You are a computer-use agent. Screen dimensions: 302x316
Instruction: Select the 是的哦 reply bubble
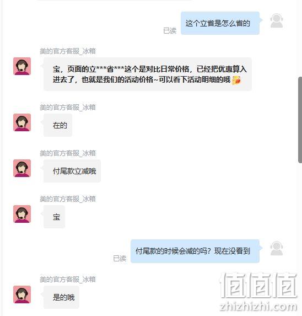pos(61,297)
